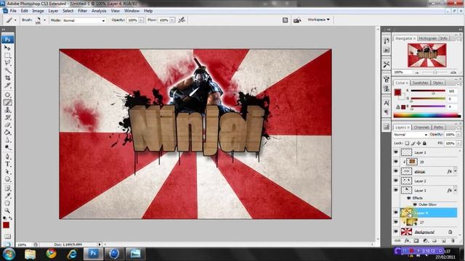Toggle visibility of layer 27

396,222
